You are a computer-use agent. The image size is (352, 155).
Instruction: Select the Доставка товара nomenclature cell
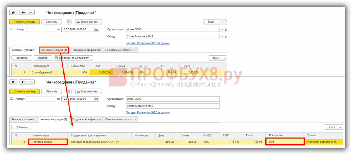48,142
